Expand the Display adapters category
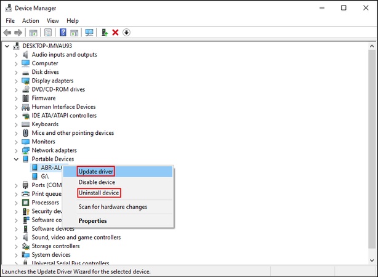Viewport: 378px width, 277px height. click(x=17, y=81)
